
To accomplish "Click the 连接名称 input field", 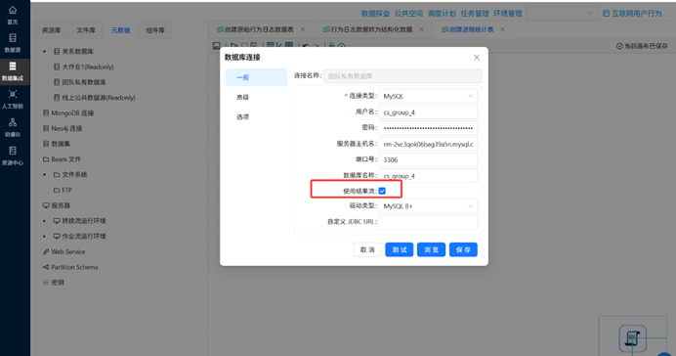I will point(402,76).
